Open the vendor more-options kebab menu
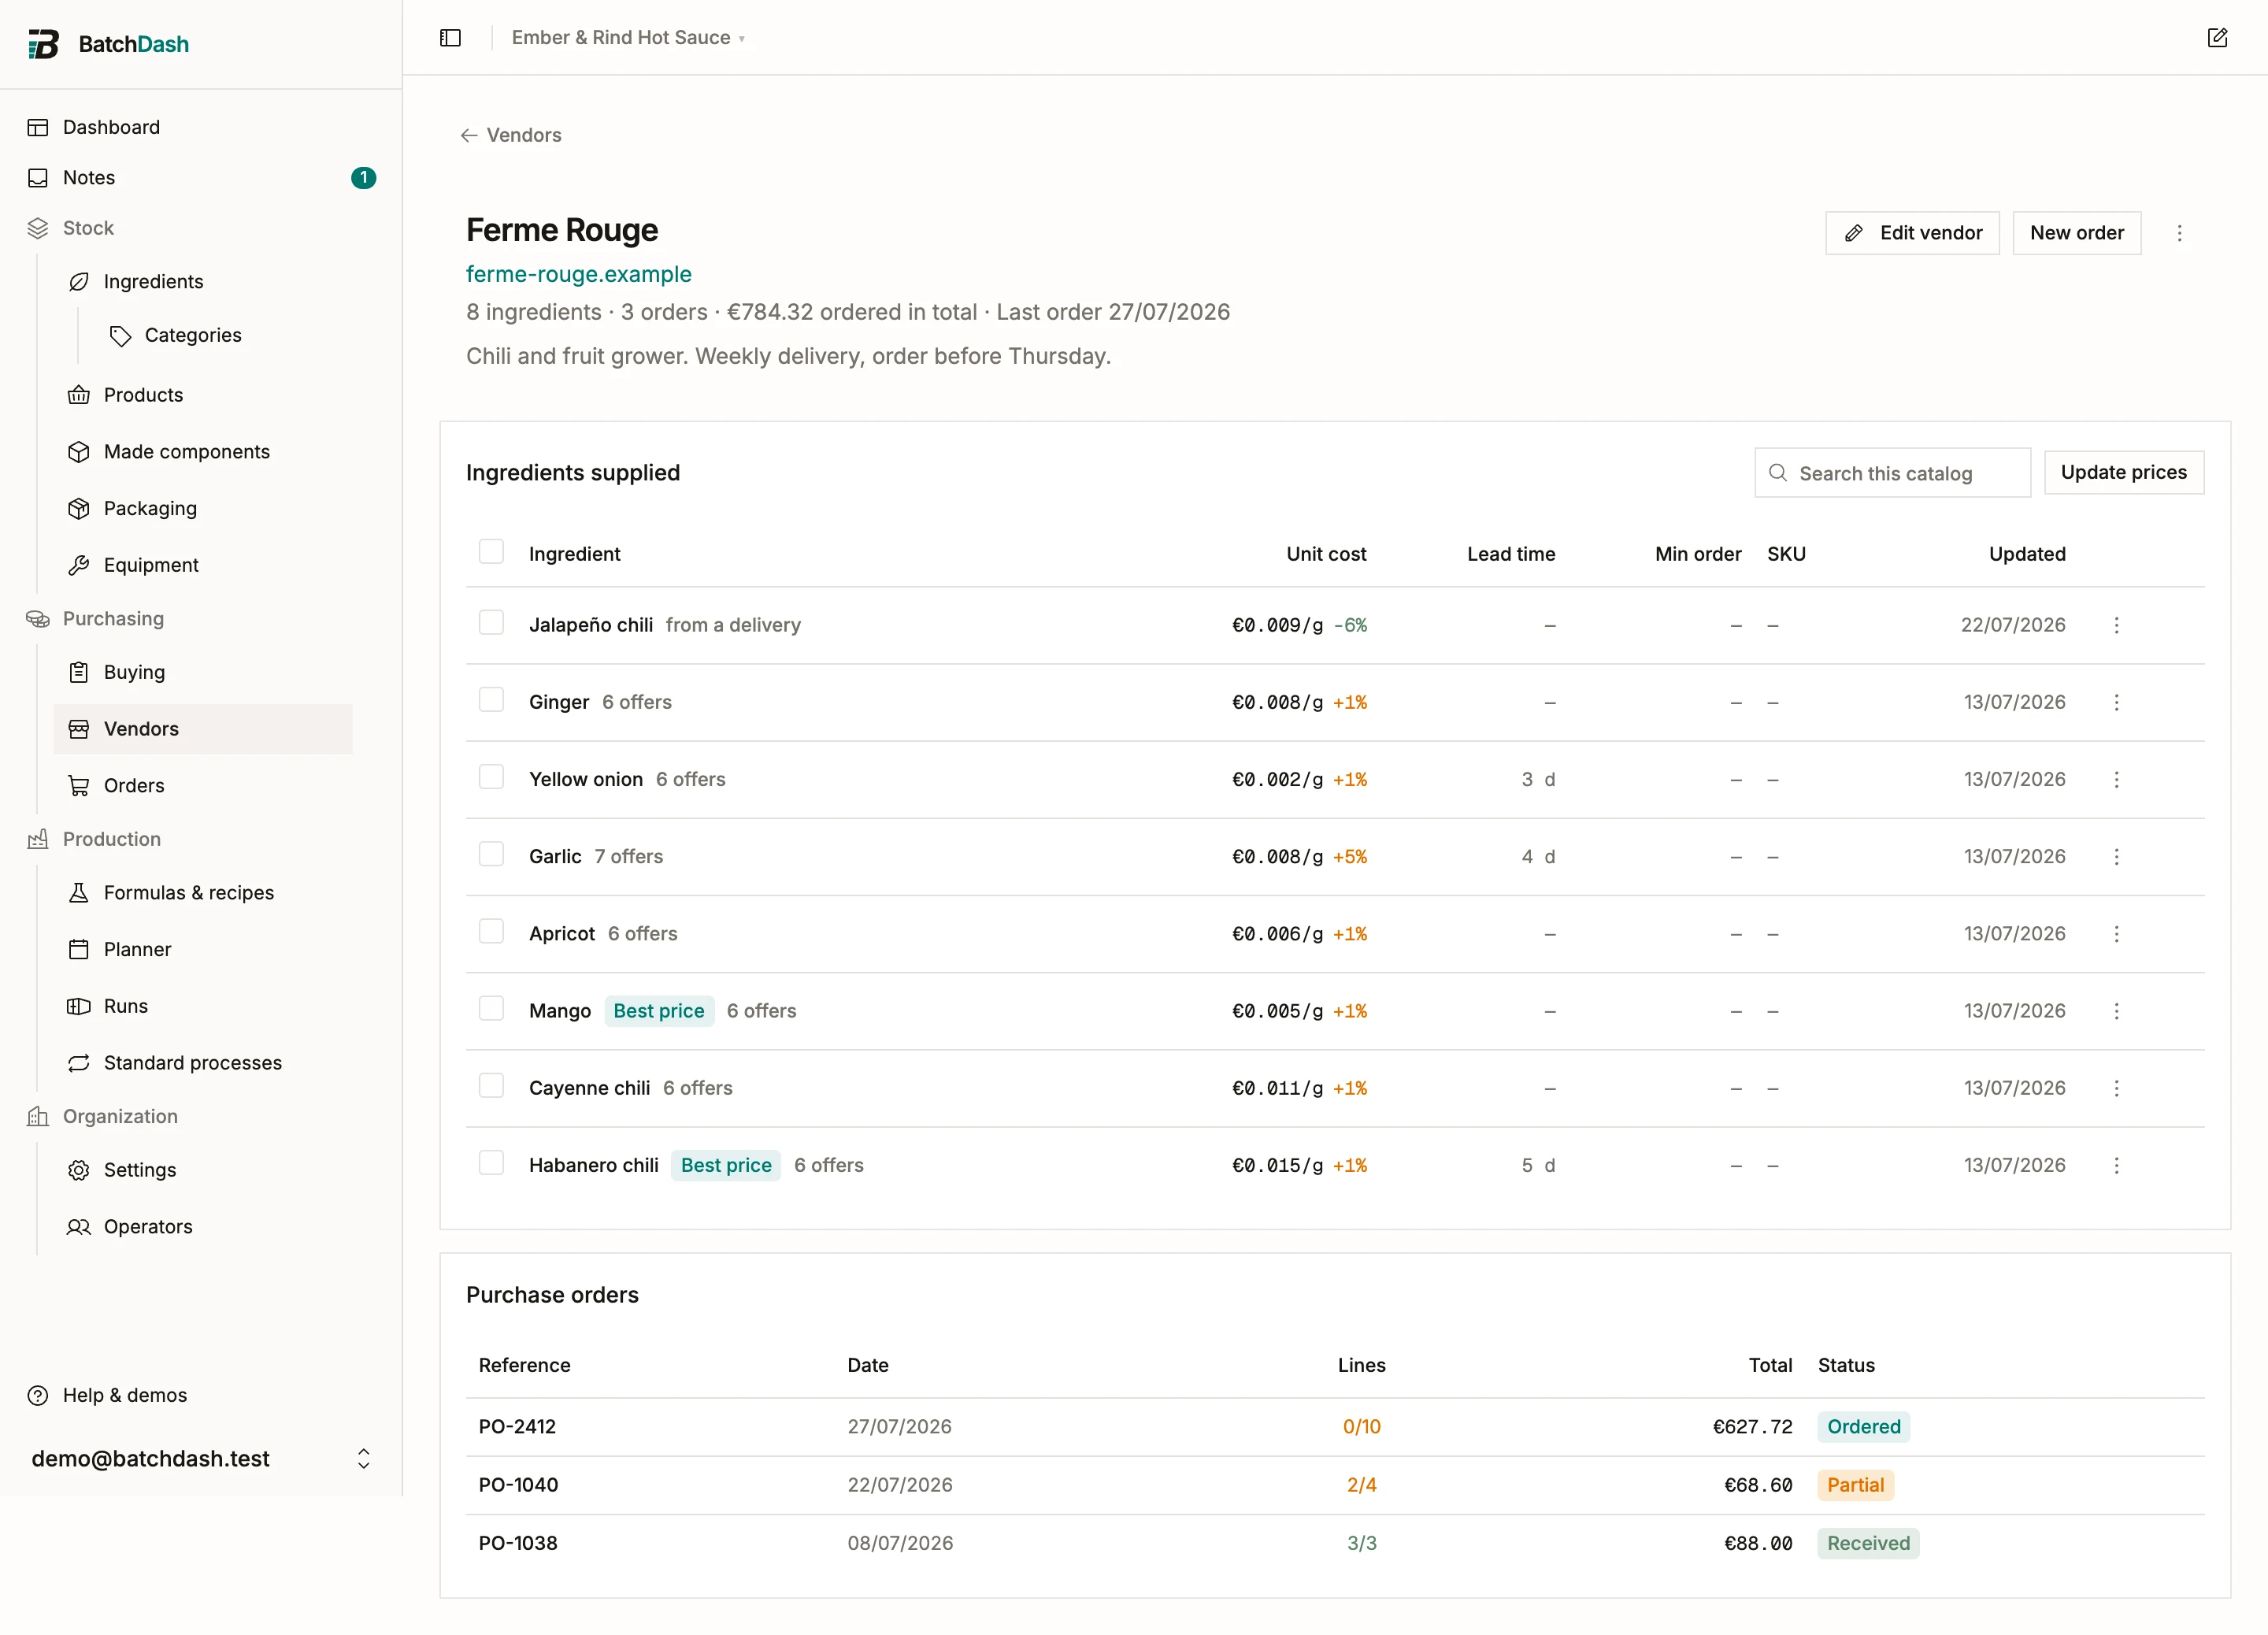Viewport: 2268px width, 1635px height. pyautogui.click(x=2180, y=233)
